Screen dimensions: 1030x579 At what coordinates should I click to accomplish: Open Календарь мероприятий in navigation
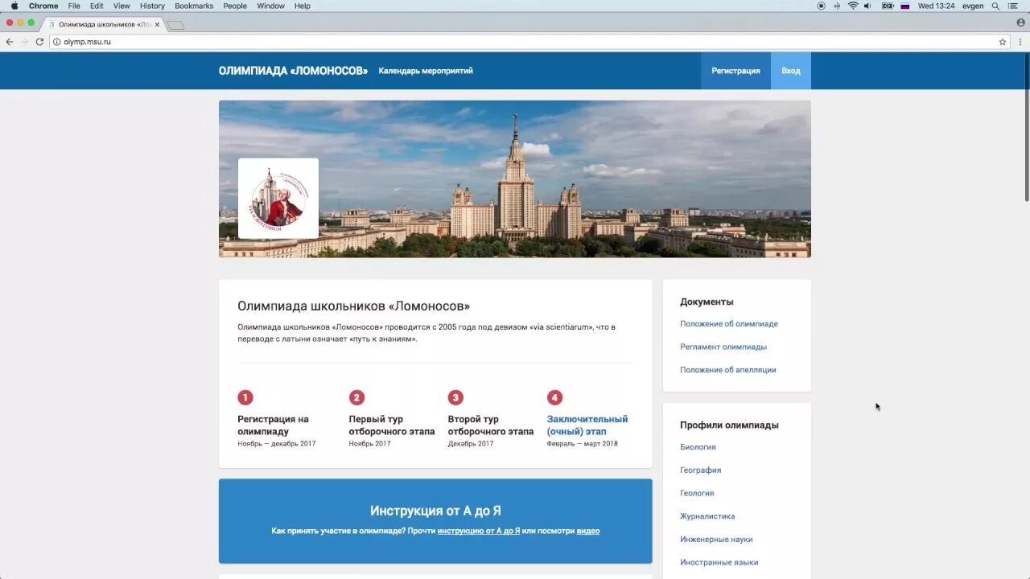(426, 71)
